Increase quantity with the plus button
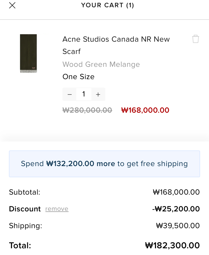This screenshot has height=255, width=209. pyautogui.click(x=98, y=95)
